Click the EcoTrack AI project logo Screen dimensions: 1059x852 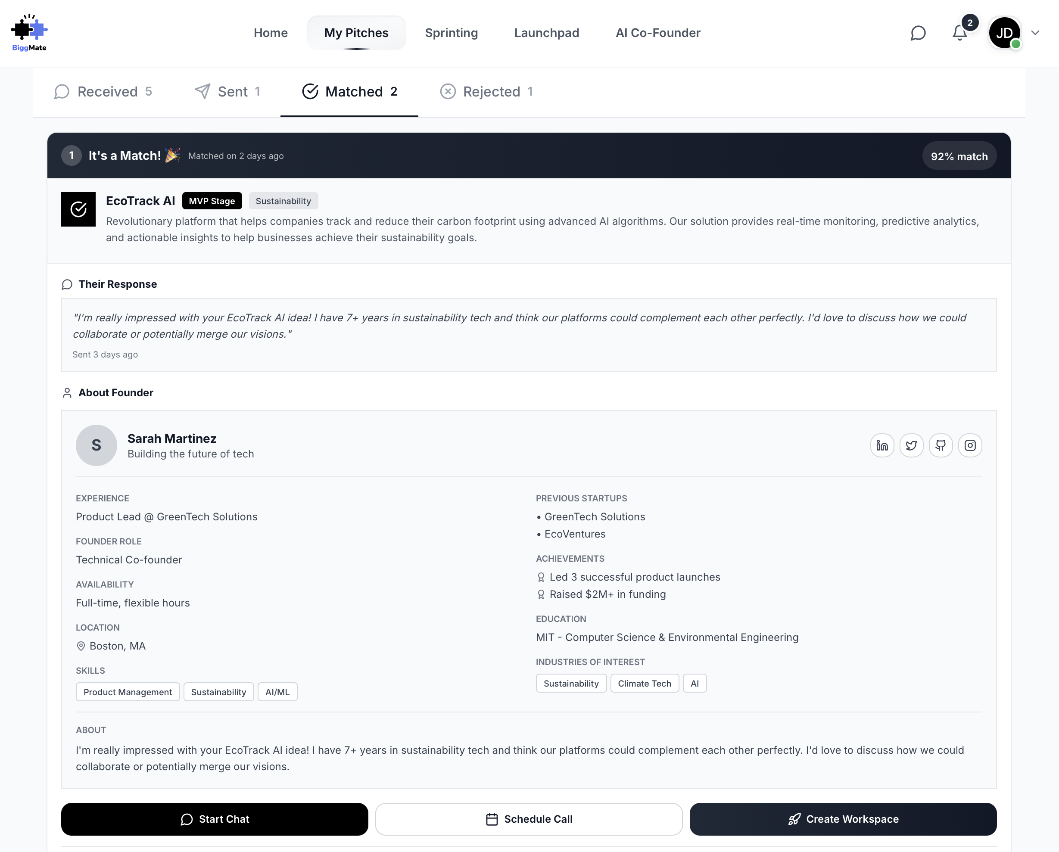(78, 209)
